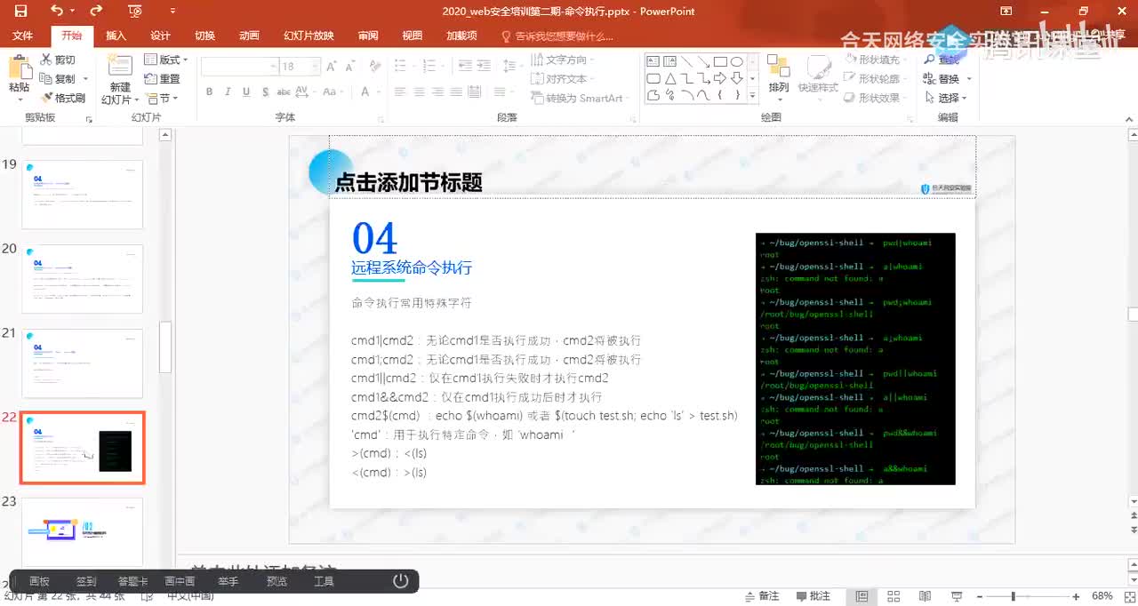
Task: Click justify text alignment icon
Action: click(458, 92)
